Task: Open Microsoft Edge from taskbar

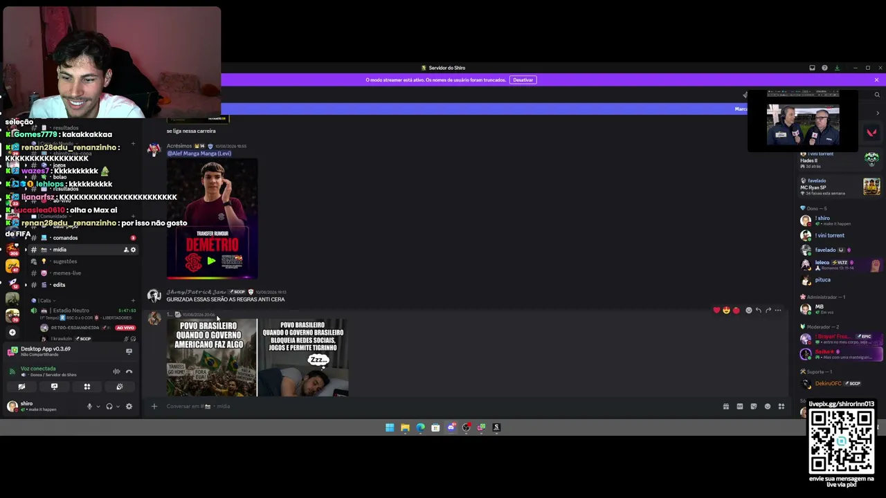Action: (420, 427)
